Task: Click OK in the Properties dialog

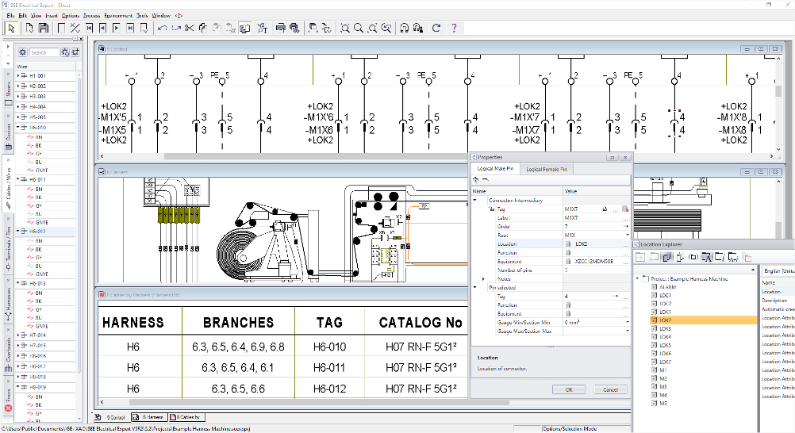Action: [569, 389]
